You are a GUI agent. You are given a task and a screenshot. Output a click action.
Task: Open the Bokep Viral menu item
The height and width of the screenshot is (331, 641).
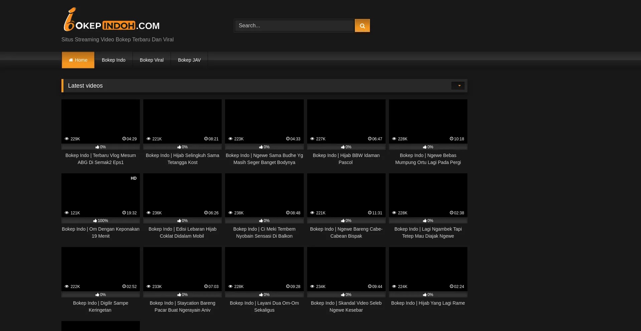(152, 60)
